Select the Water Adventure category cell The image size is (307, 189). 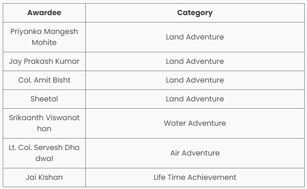click(195, 123)
